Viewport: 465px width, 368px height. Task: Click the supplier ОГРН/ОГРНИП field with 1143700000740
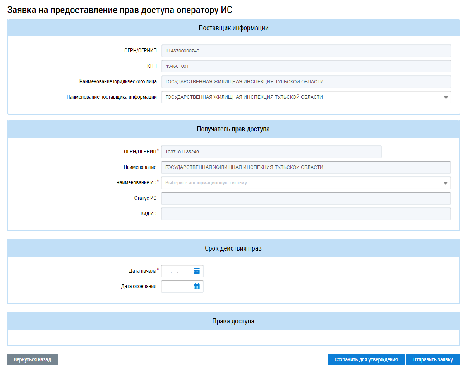(306, 51)
